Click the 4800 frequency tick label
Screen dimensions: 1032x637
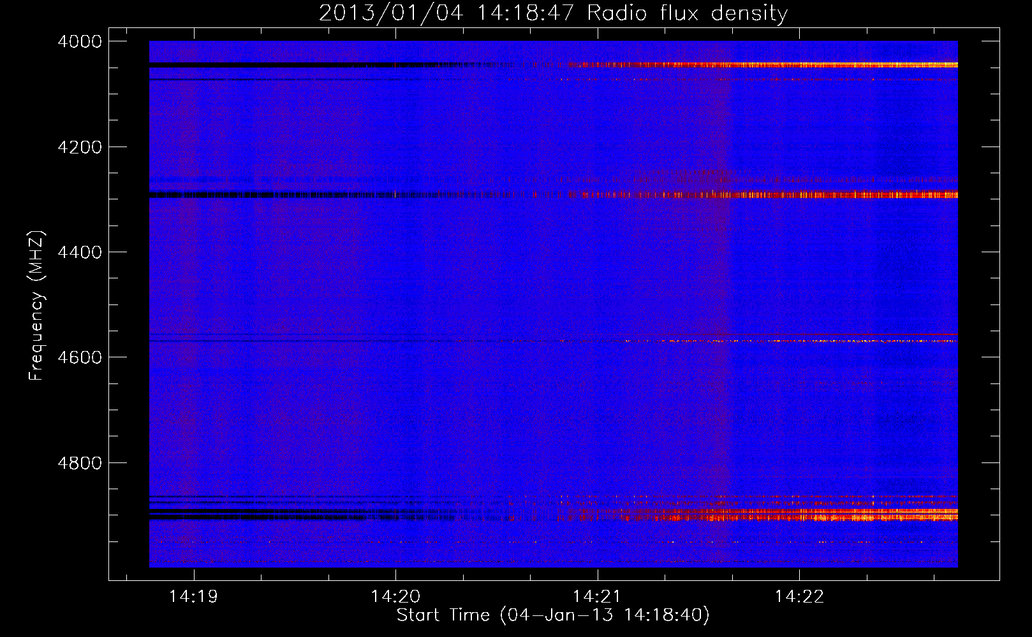tap(80, 462)
